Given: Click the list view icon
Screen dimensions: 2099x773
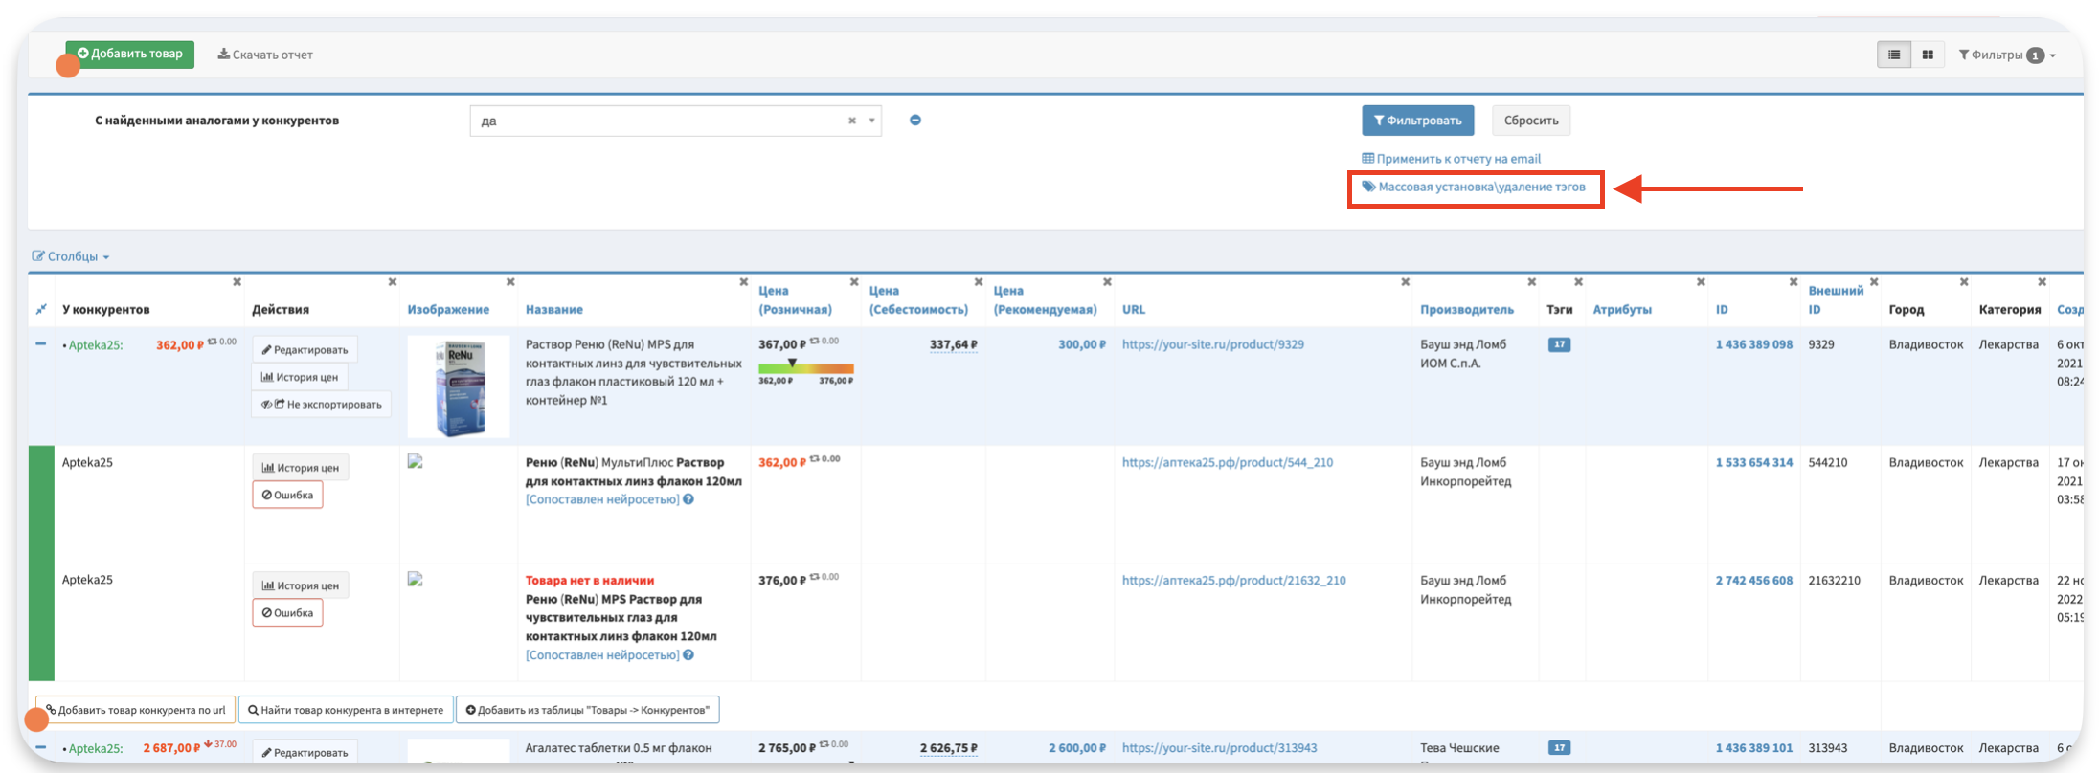Looking at the screenshot, I should tap(1893, 55).
